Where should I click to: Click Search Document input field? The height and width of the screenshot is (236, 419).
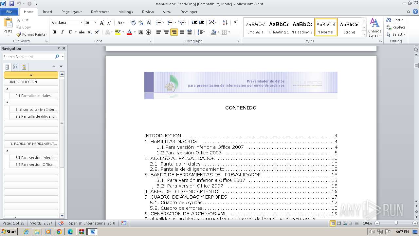[28, 57]
